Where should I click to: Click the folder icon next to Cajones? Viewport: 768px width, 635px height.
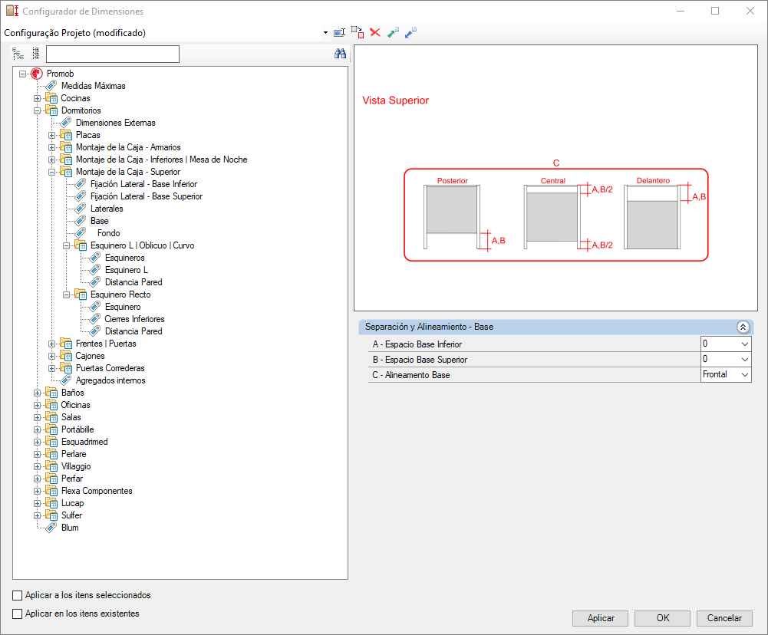pos(66,356)
